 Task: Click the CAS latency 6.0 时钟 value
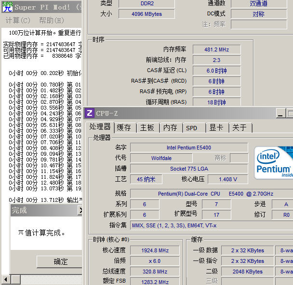click(x=216, y=71)
